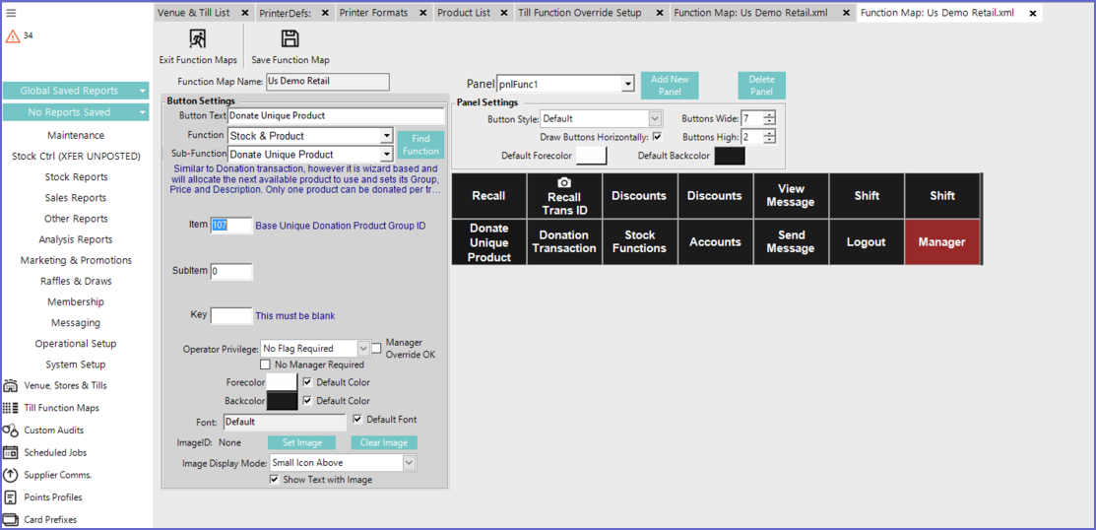The width and height of the screenshot is (1096, 530).
Task: Close the Venue & Till List tab
Action: click(x=244, y=13)
